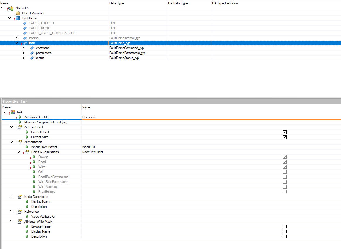Viewport: 341px width, 249px height.
Task: Toggle the CurrentWrite checkbox
Action: tap(285, 137)
